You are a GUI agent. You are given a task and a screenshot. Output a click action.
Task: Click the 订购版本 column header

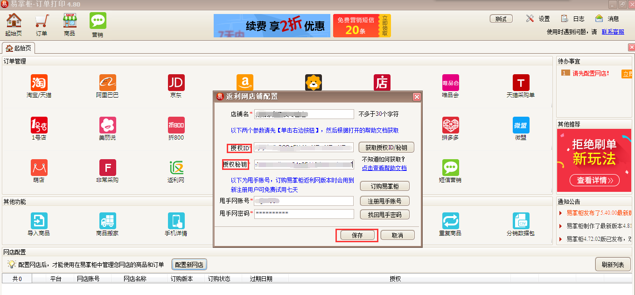(x=181, y=279)
